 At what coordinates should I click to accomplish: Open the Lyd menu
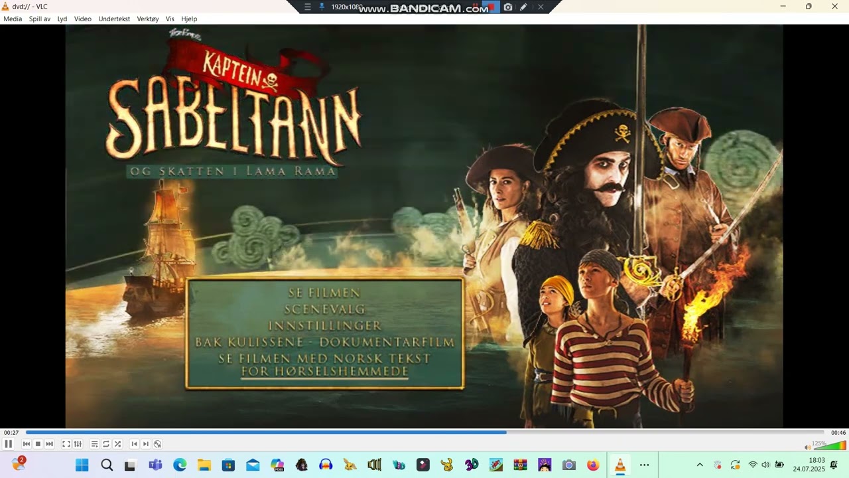tap(62, 19)
